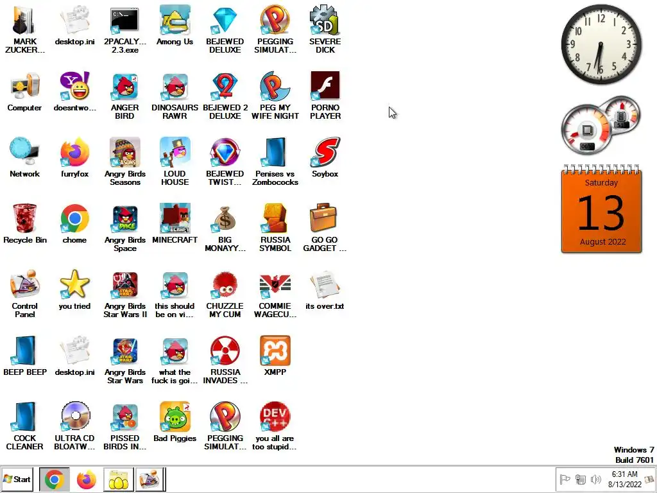657x493 pixels.
Task: Open Firefox from the taskbar
Action: click(x=87, y=479)
